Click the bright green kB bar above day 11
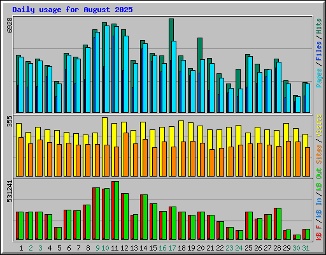The image size is (326, 255). [x=117, y=210]
